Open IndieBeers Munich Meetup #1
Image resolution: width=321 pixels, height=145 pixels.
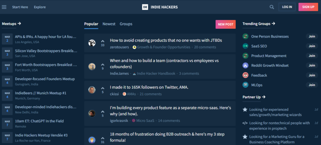[x=41, y=93]
